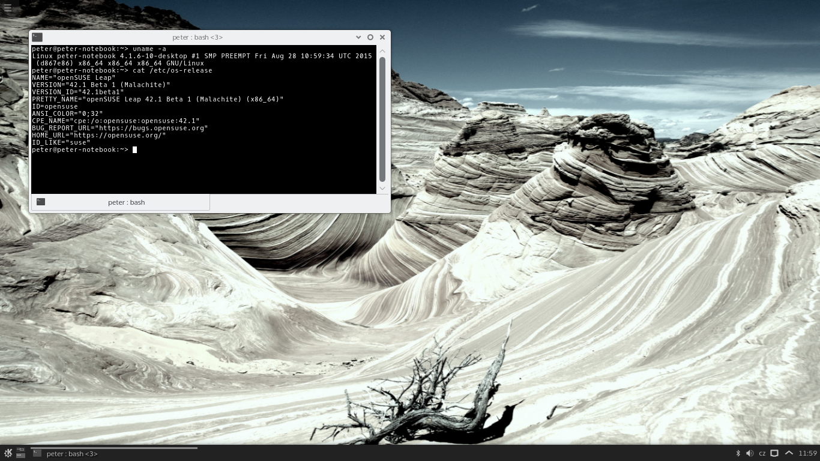Image resolution: width=820 pixels, height=461 pixels.
Task: Click the PRETTY_NAME output line
Action: (x=158, y=99)
